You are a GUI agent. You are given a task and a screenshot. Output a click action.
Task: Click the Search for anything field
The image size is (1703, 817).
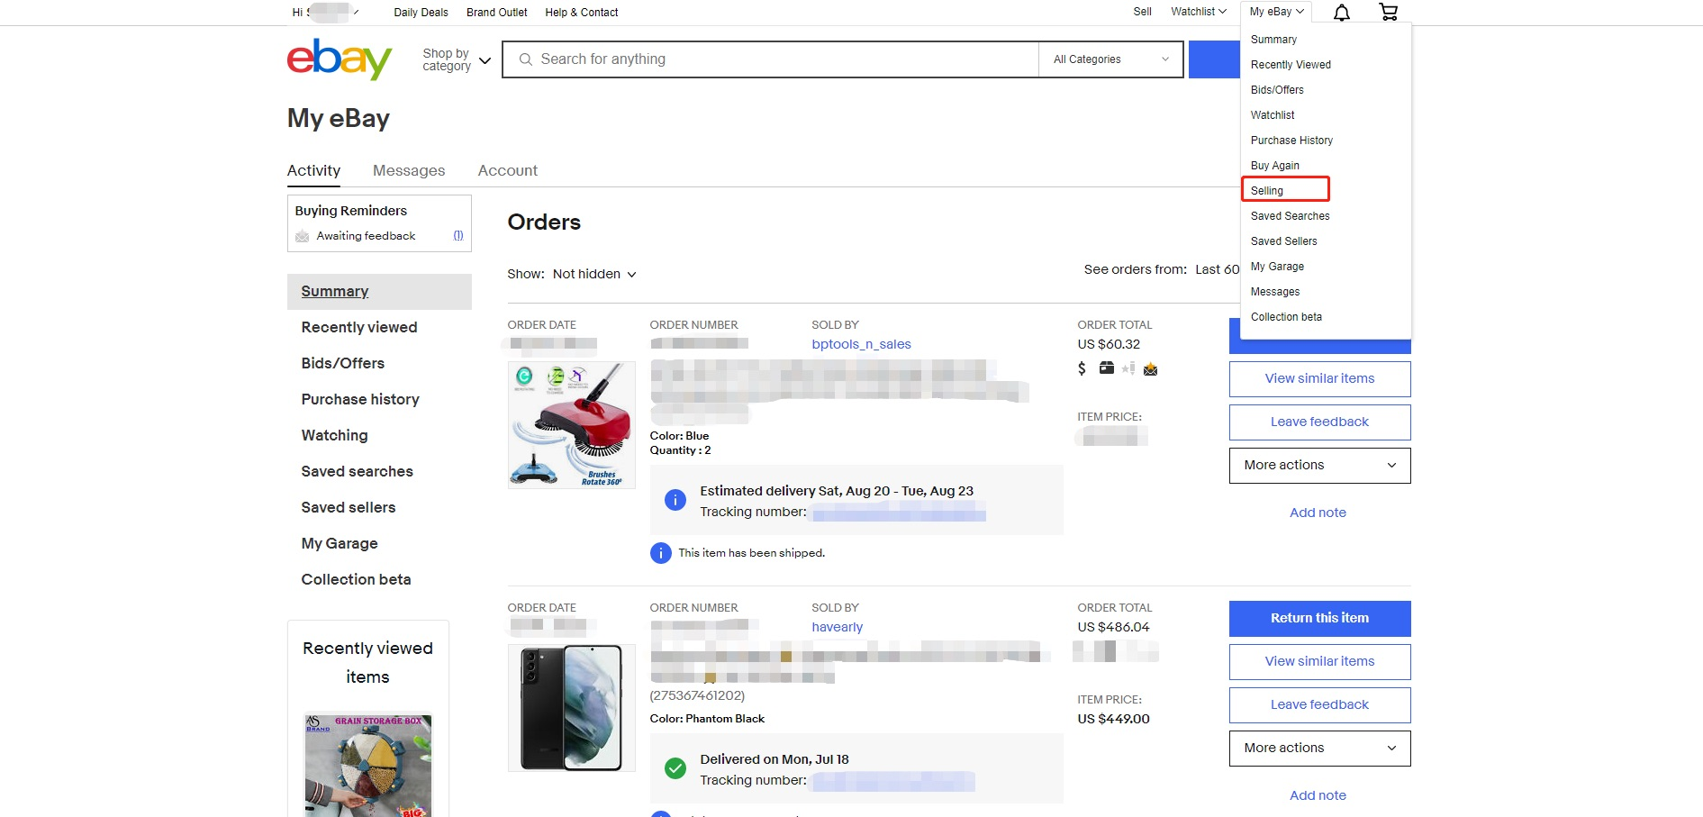click(x=784, y=59)
